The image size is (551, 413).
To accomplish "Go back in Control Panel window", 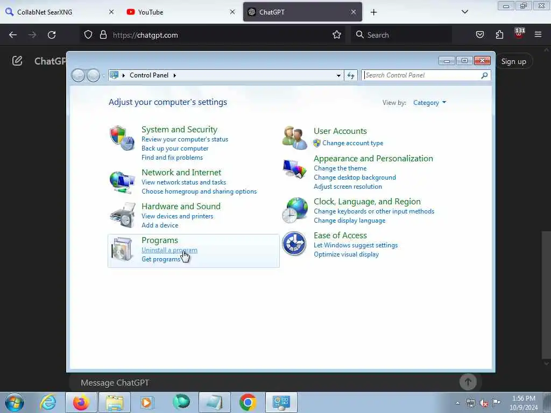I will click(78, 75).
